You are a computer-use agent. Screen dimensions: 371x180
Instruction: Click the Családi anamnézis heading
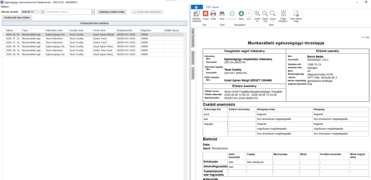click(219, 104)
